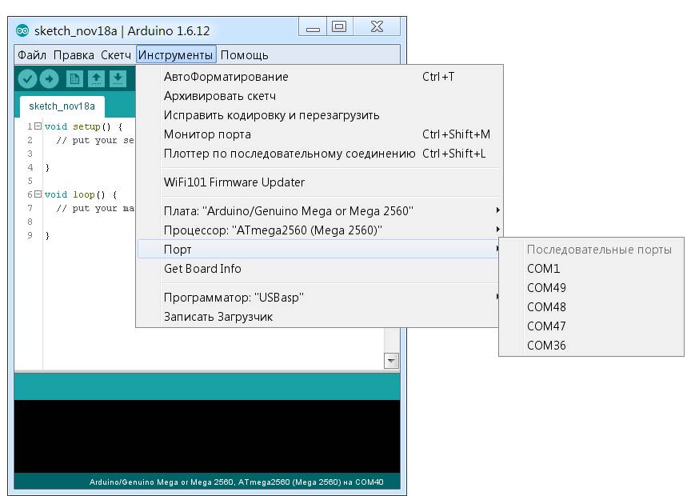Select COM1 serial port
This screenshot has width=691, height=496.
(x=544, y=269)
